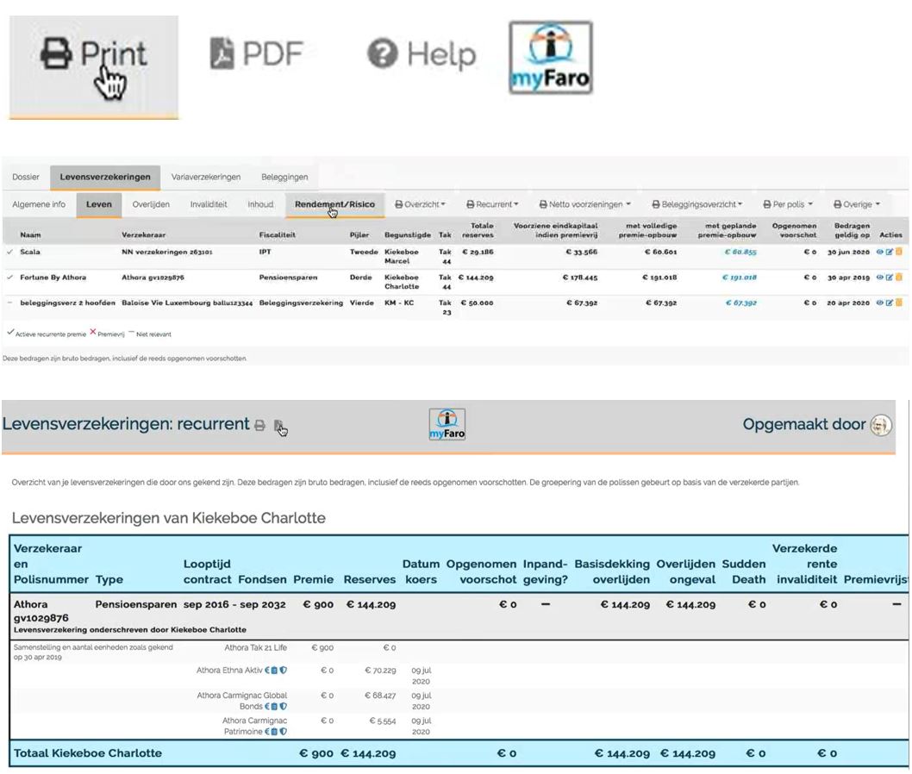Click the euro icon for Athora Carmignac Global Bonds

coord(267,707)
